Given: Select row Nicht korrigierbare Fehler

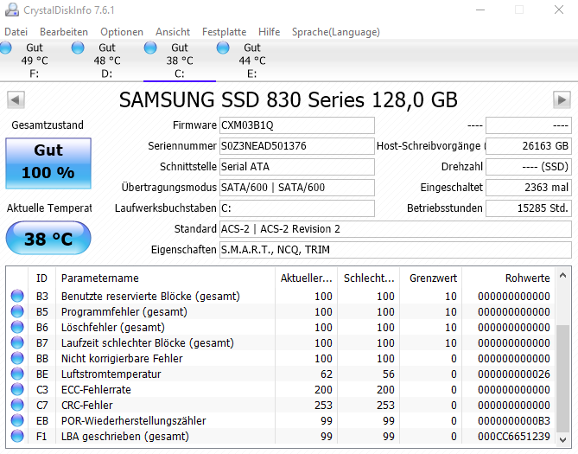Looking at the screenshot, I should click(x=281, y=358).
